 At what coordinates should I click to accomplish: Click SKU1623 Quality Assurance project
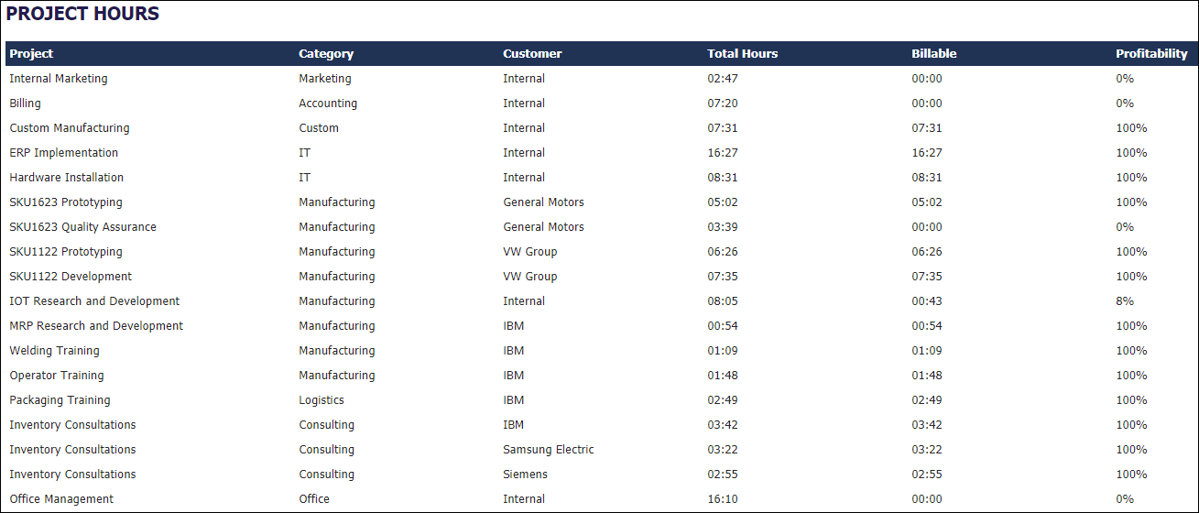pos(83,227)
